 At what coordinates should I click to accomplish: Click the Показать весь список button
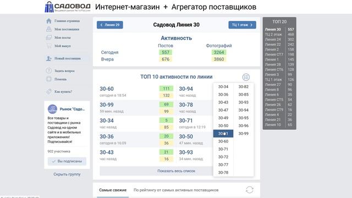176,171
